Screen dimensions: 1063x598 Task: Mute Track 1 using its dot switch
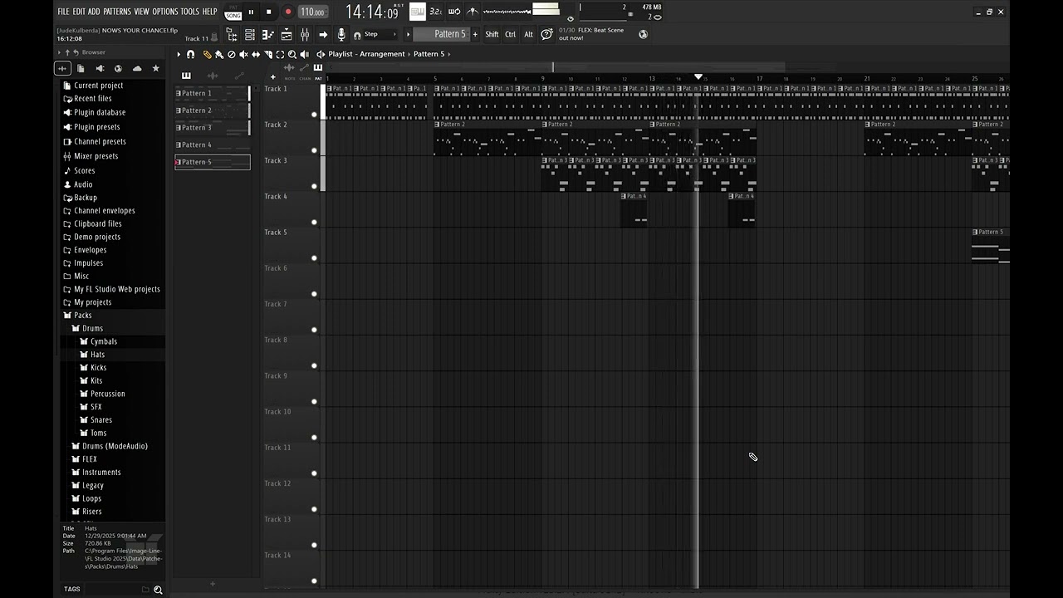click(314, 115)
